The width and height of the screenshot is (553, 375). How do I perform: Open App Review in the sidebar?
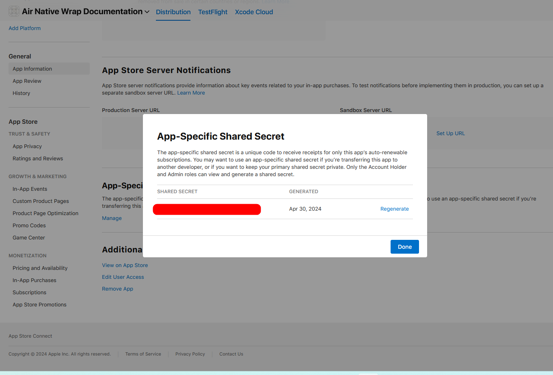coord(27,81)
